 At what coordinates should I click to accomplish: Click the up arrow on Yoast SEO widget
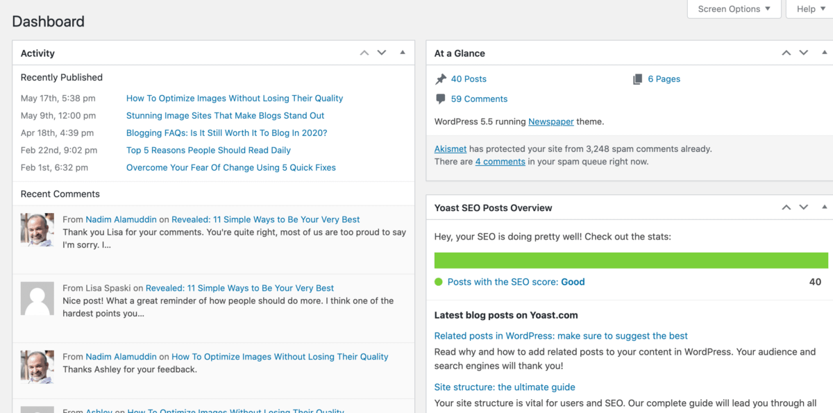point(786,207)
